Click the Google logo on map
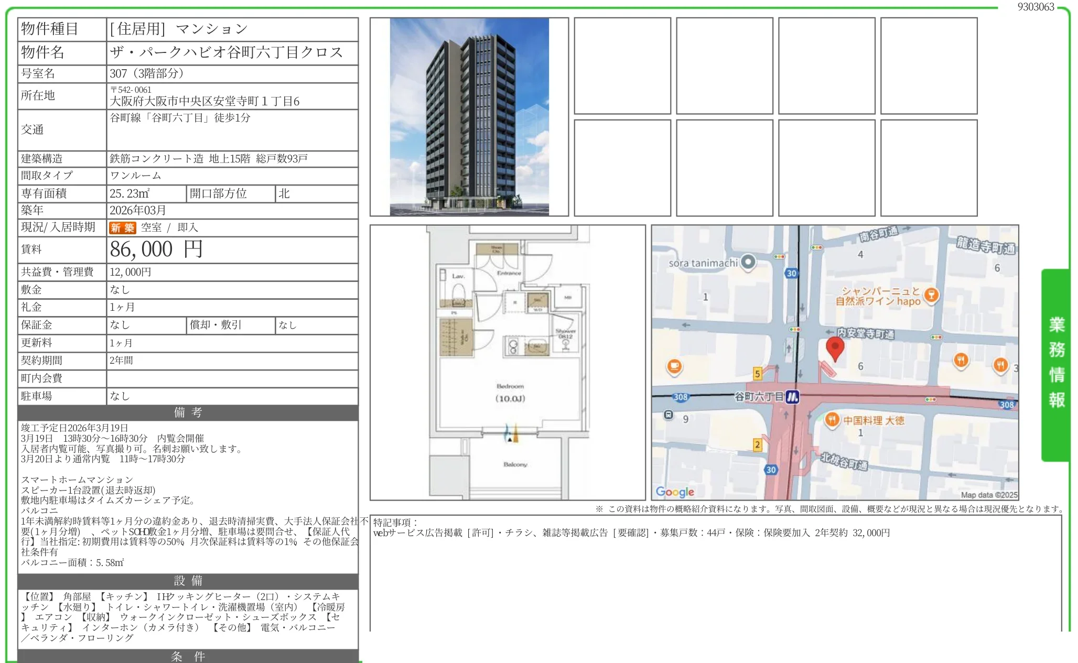1078x663 pixels. pos(675,492)
